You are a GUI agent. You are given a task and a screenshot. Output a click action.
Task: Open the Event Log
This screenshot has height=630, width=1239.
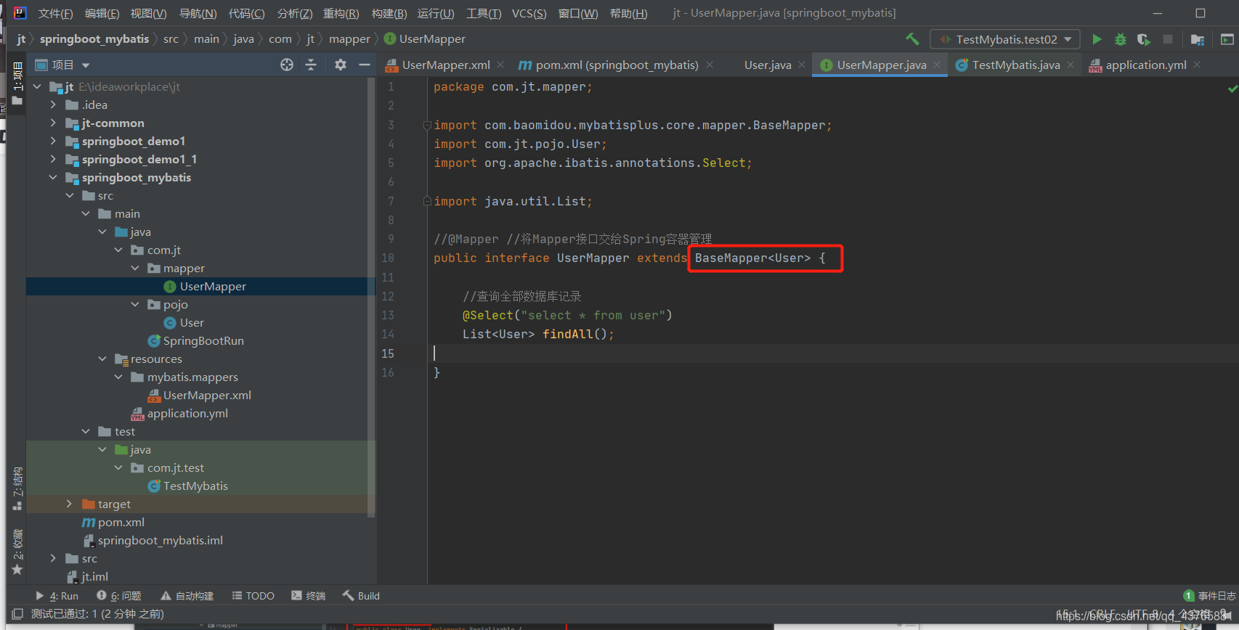[x=1209, y=596]
